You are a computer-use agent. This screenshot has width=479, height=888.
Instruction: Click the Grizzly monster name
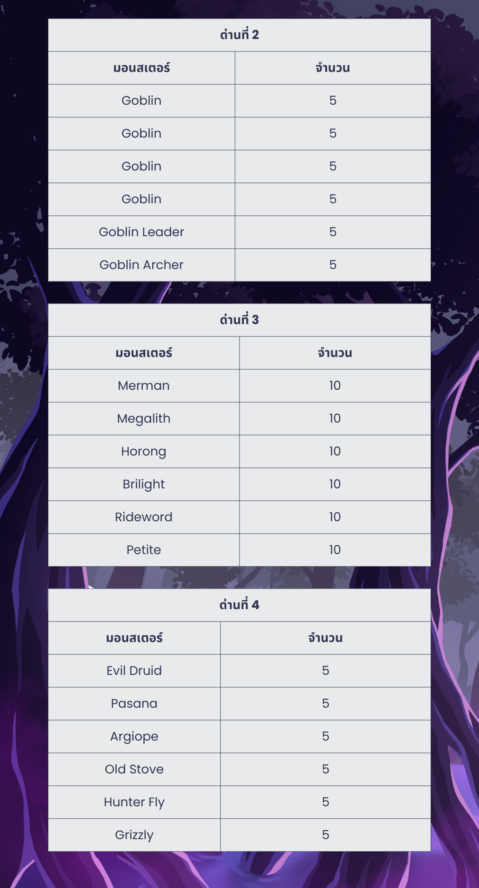[134, 835]
